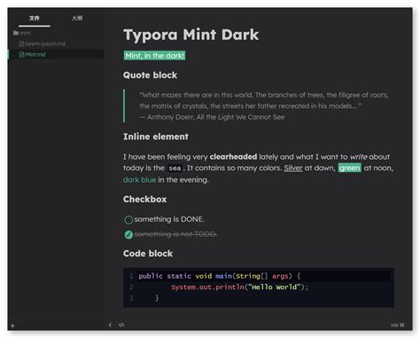
Task: Click the italic word 'write'
Action: click(359, 156)
